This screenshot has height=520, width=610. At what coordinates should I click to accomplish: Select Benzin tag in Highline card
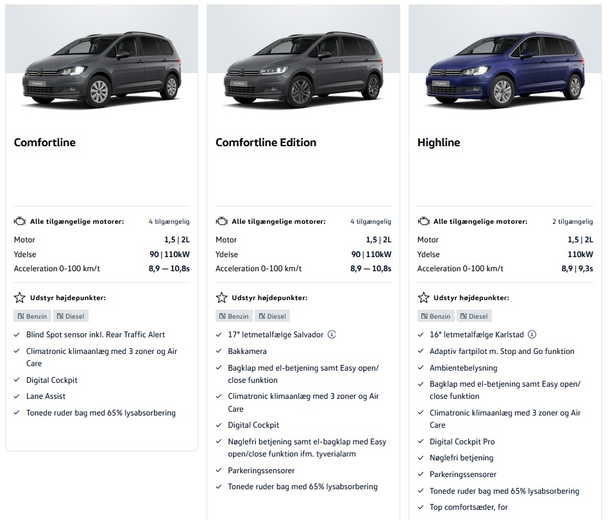(436, 316)
